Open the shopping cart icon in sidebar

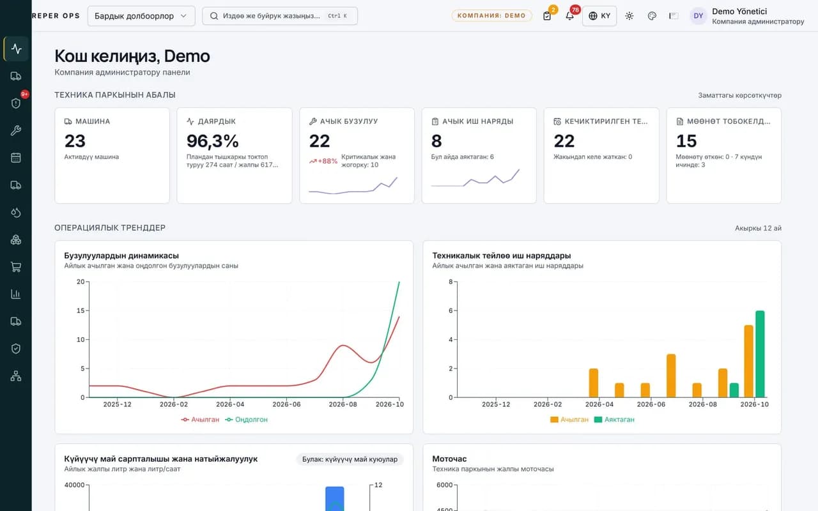coord(16,267)
